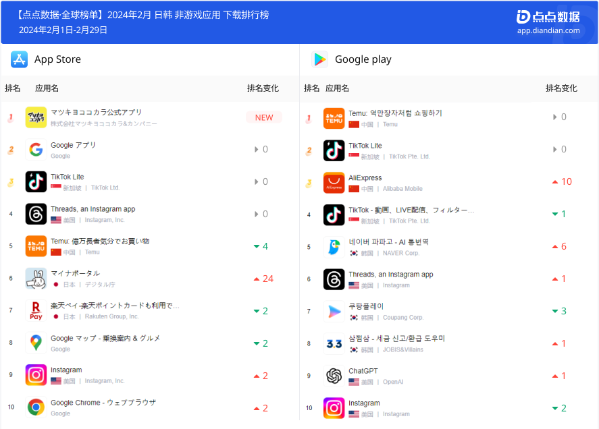Viewport: 599px width, 429px height.
Task: Open マイナポータル app name
Action: (x=75, y=273)
